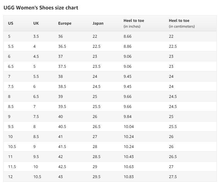Image resolution: width=218 pixels, height=189 pixels.
Task: Click the 10.04 inches heel-to-toe cell
Action: (x=129, y=127)
